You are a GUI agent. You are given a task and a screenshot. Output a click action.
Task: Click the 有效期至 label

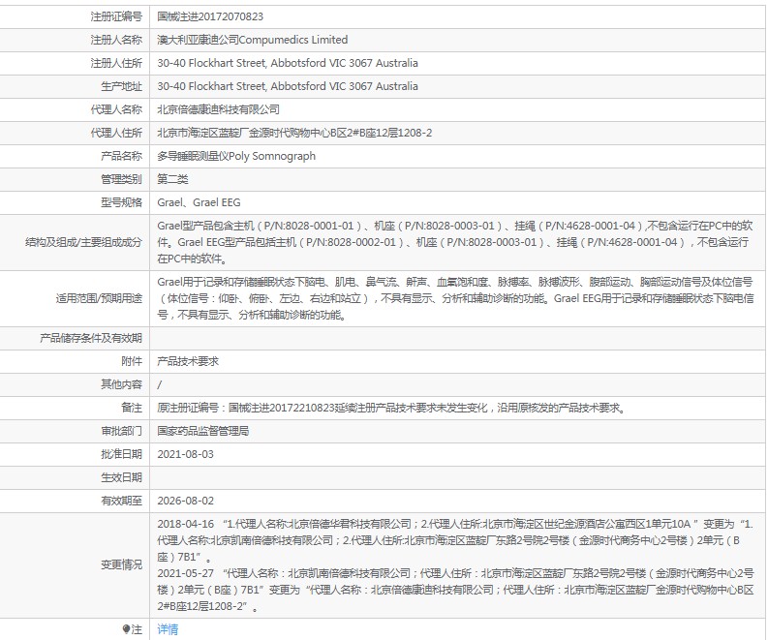[x=121, y=501]
